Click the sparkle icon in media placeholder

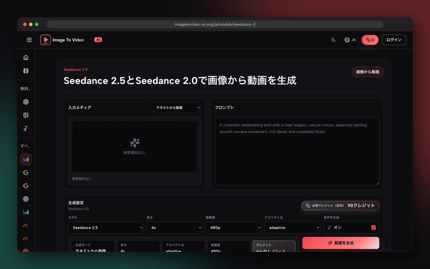pos(135,143)
